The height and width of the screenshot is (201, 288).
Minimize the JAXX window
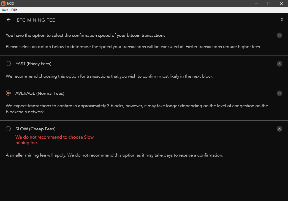coord(256,4)
